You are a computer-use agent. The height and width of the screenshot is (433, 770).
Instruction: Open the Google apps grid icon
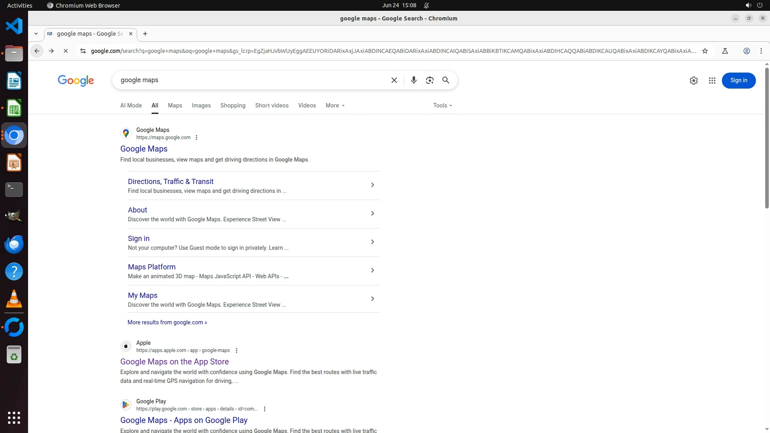(x=712, y=81)
